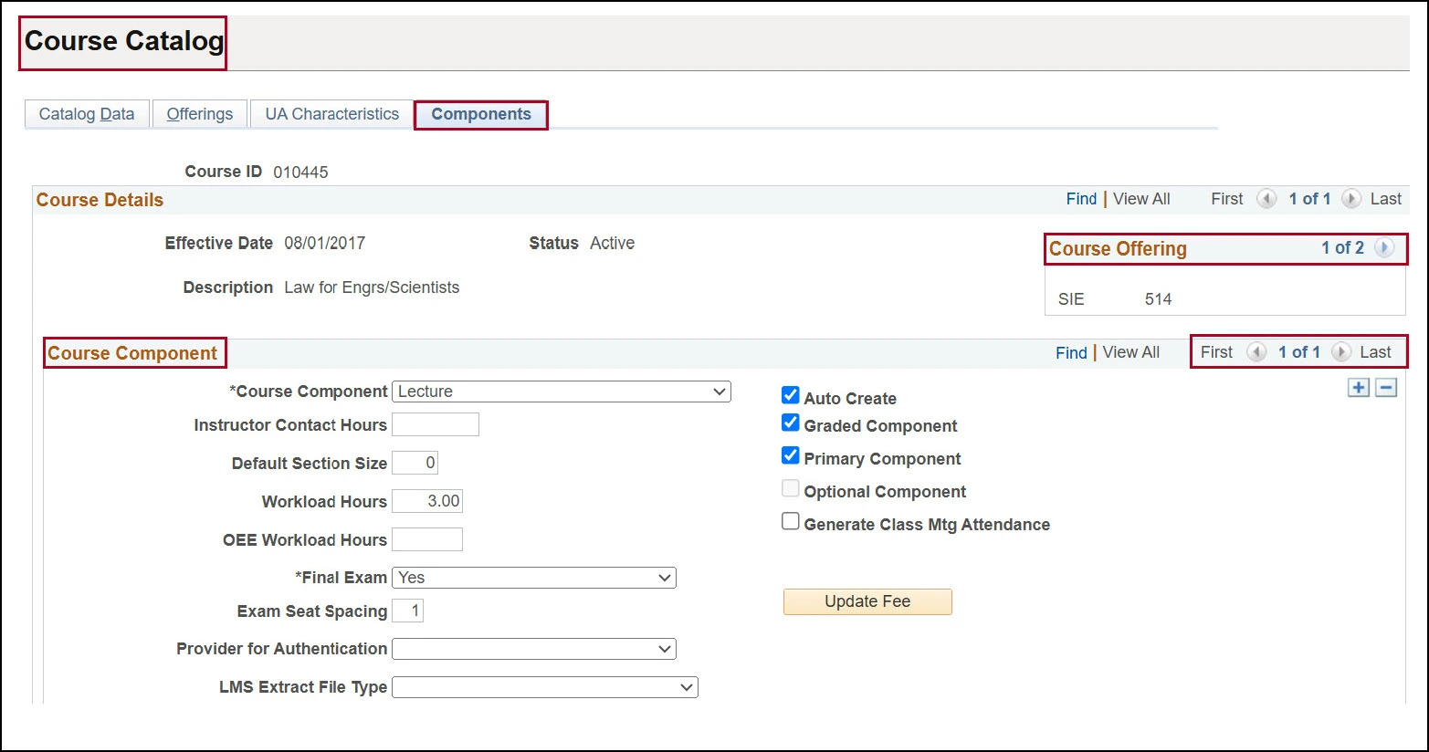The height and width of the screenshot is (752, 1429).
Task: Click View All in Course Details header
Action: [1141, 199]
